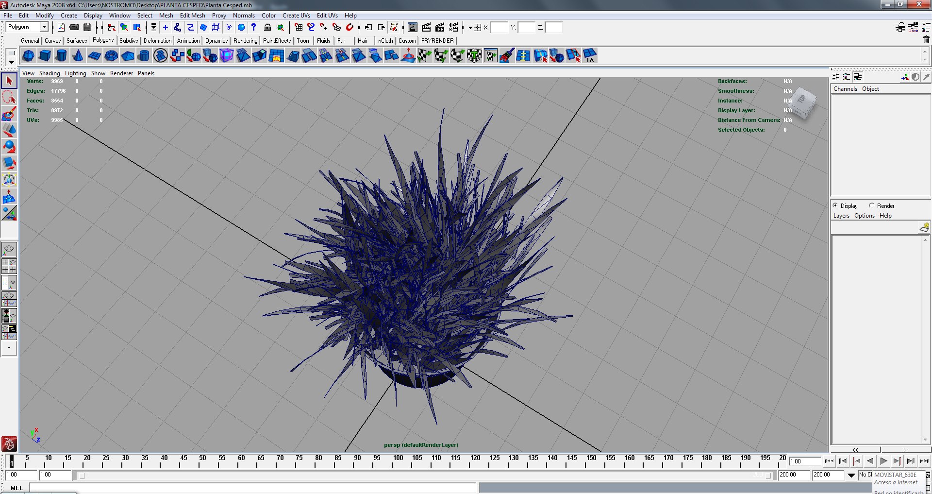Open the Edit Mesh menu
932x494 pixels.
pyautogui.click(x=192, y=16)
